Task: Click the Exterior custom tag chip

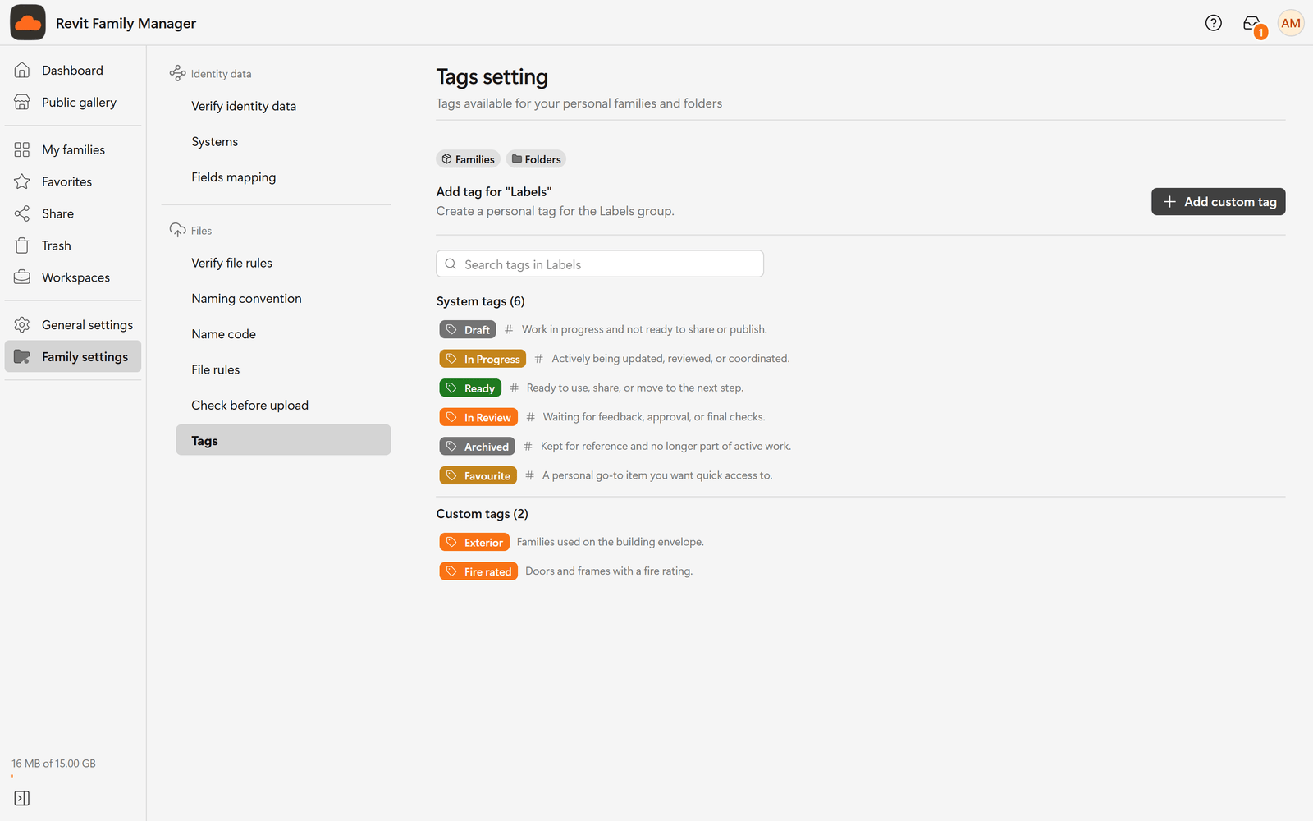Action: 474,542
